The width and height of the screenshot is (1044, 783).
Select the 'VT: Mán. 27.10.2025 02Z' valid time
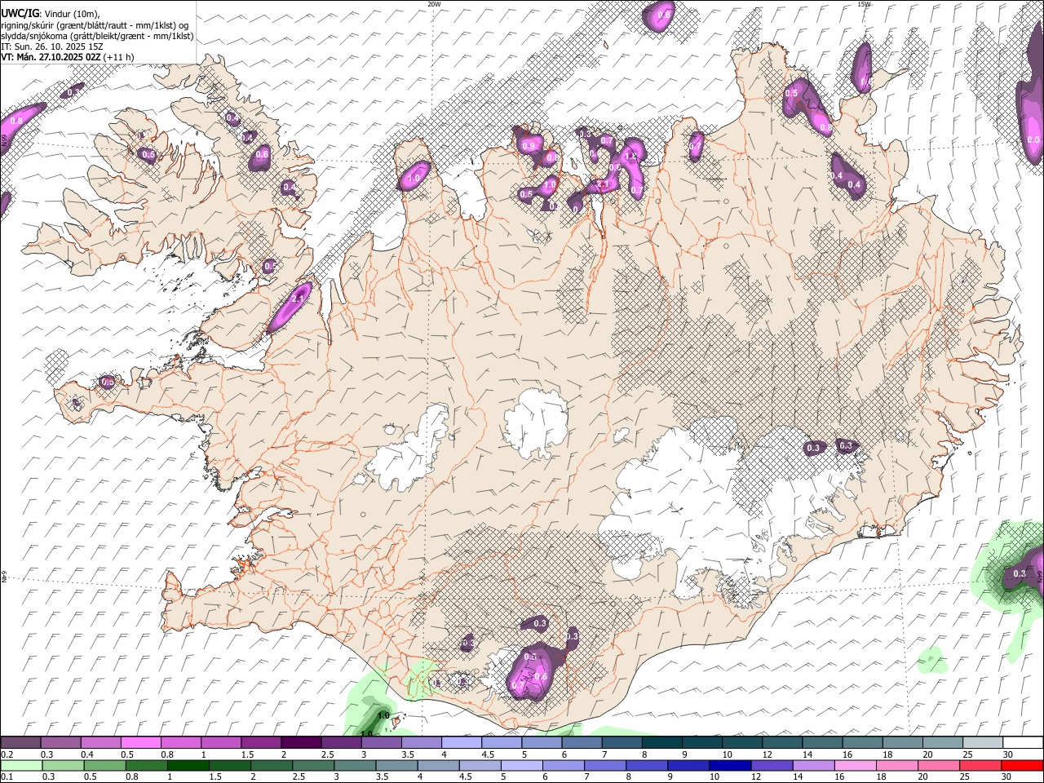point(51,57)
